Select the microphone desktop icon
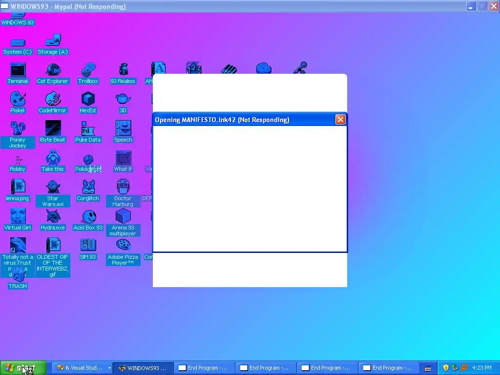 point(299,67)
